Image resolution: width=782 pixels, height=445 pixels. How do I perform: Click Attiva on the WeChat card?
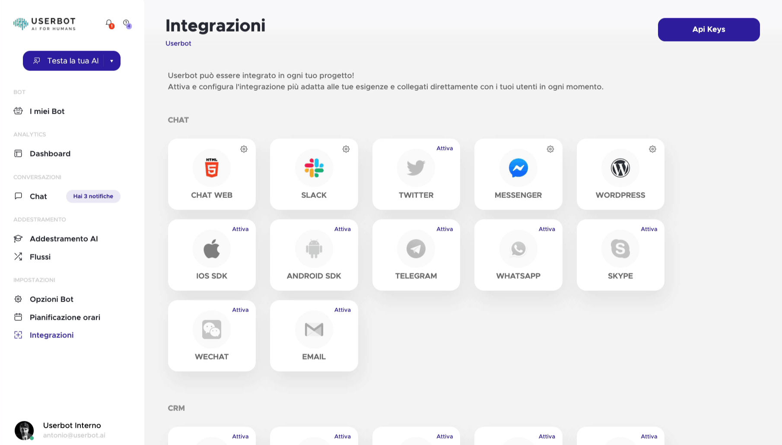(240, 310)
